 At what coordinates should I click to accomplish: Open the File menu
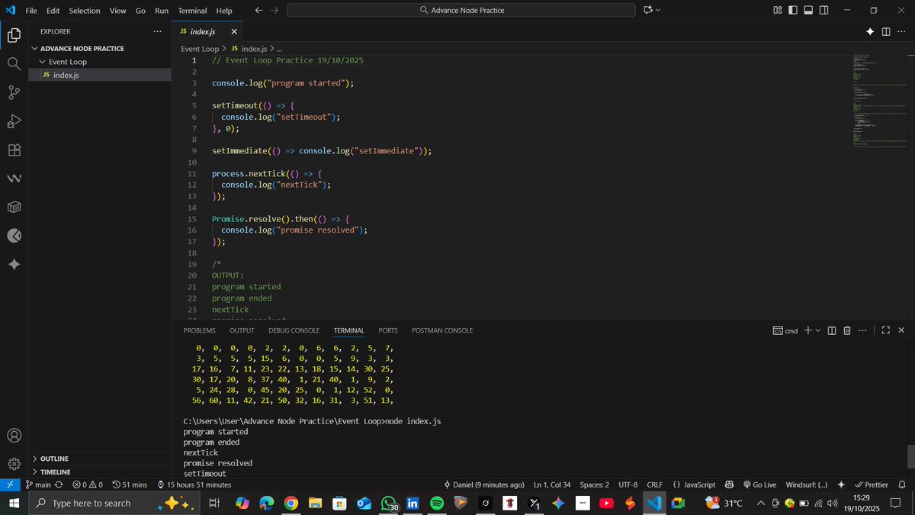[31, 11]
